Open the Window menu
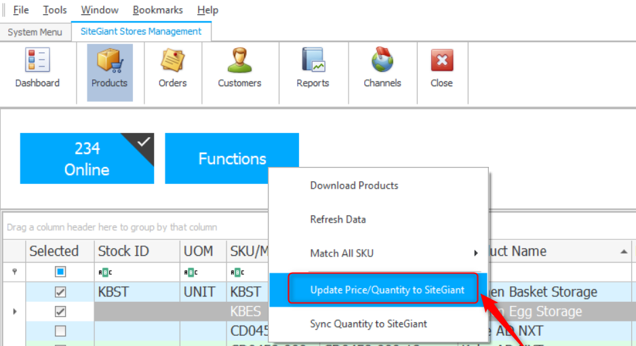This screenshot has width=636, height=346. click(x=100, y=9)
